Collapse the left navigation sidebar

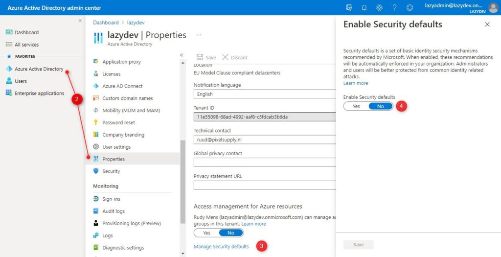point(80,21)
